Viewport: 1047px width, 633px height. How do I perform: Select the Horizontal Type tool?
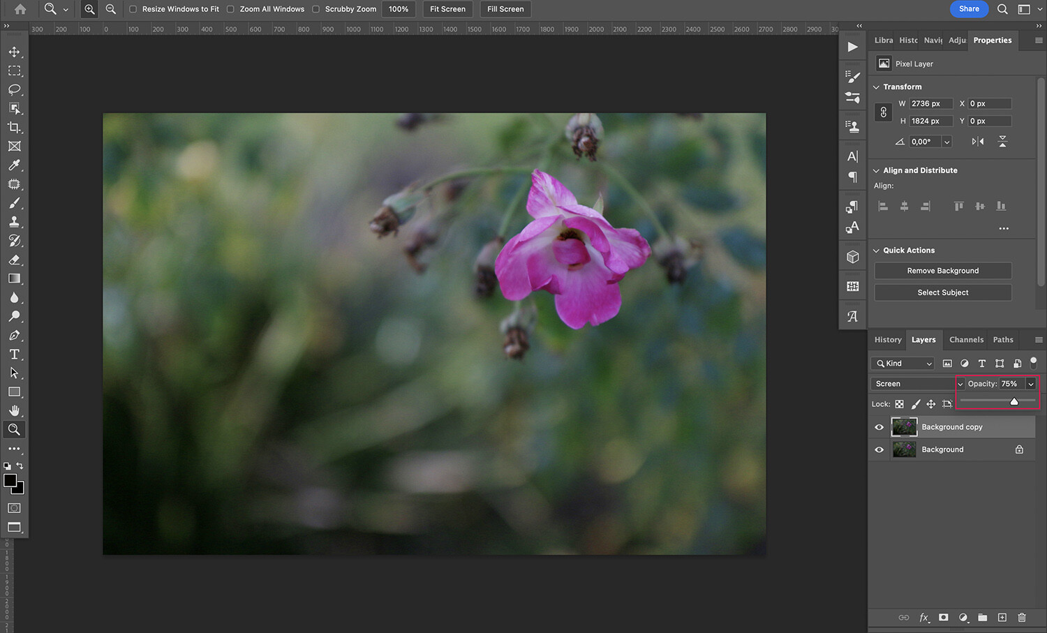coord(14,354)
